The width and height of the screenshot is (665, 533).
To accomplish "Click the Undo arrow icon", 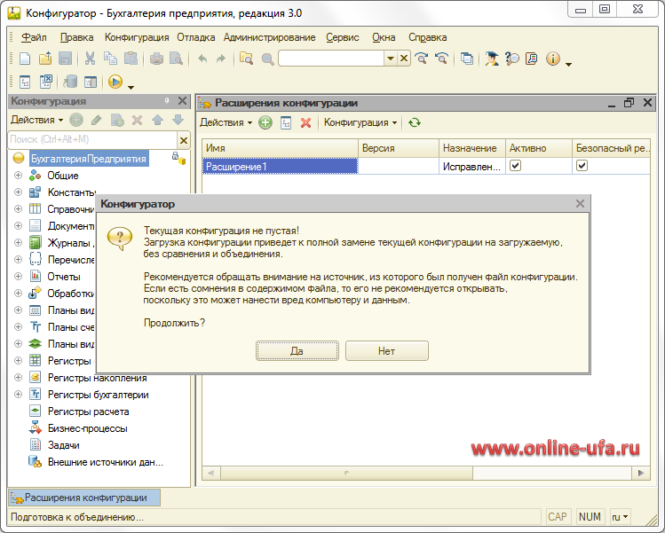I will pos(202,59).
